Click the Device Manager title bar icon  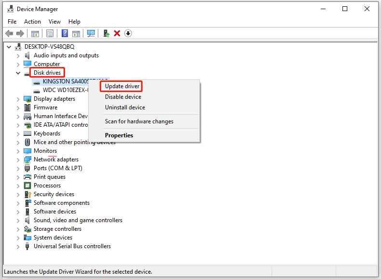(10, 9)
